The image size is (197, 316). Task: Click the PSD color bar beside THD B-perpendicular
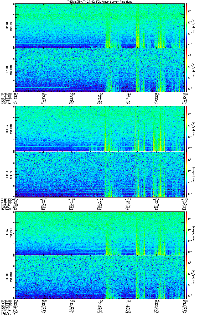pyautogui.click(x=186, y=129)
